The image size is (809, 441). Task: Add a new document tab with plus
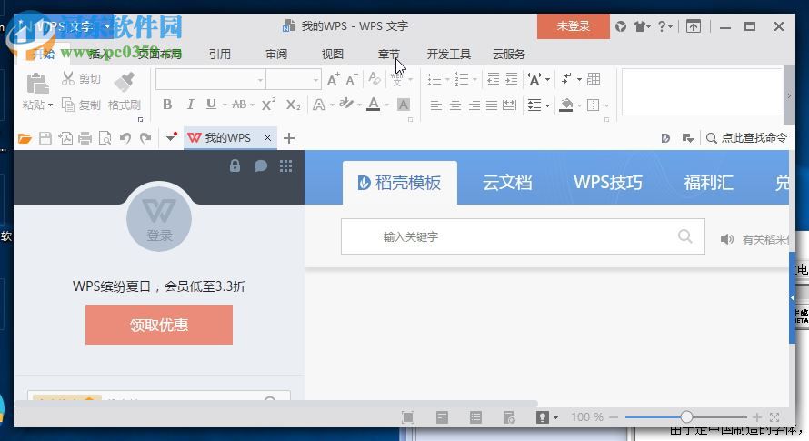click(289, 138)
